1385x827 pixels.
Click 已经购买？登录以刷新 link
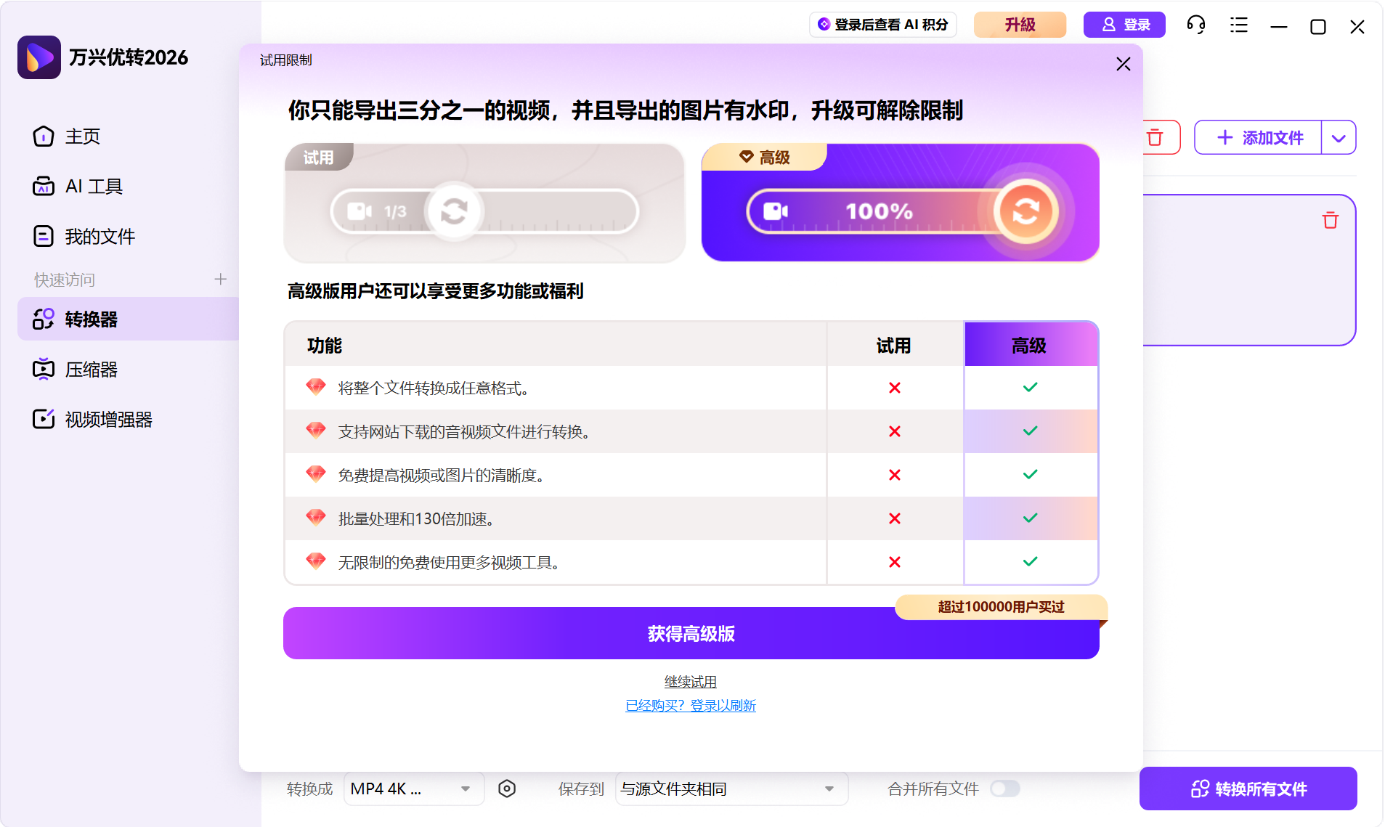tap(691, 705)
